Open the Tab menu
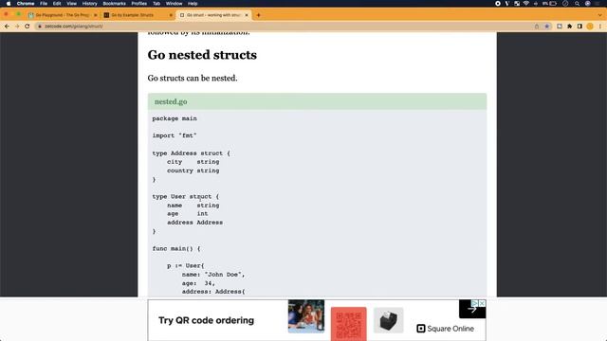Screen dimensions: 607x341 (156, 4)
